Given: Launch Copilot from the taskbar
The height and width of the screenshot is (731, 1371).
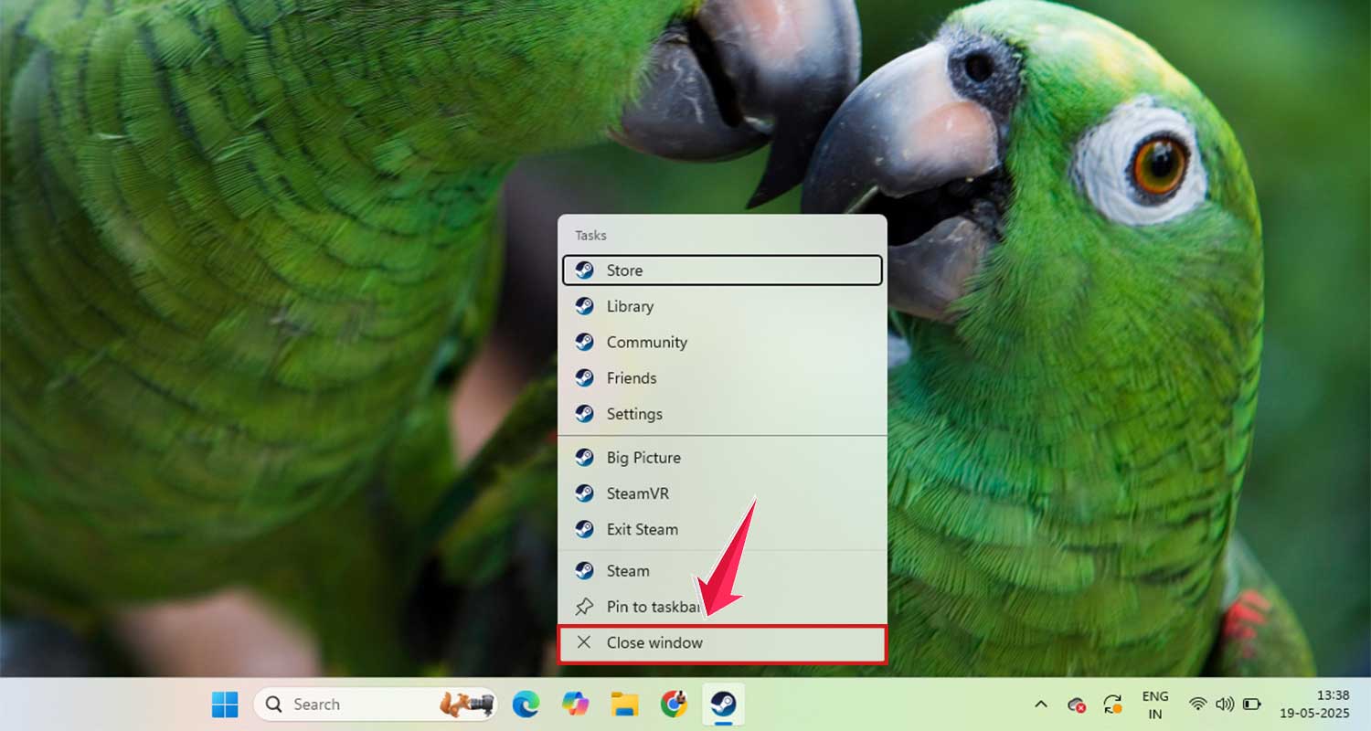Looking at the screenshot, I should pos(575,704).
